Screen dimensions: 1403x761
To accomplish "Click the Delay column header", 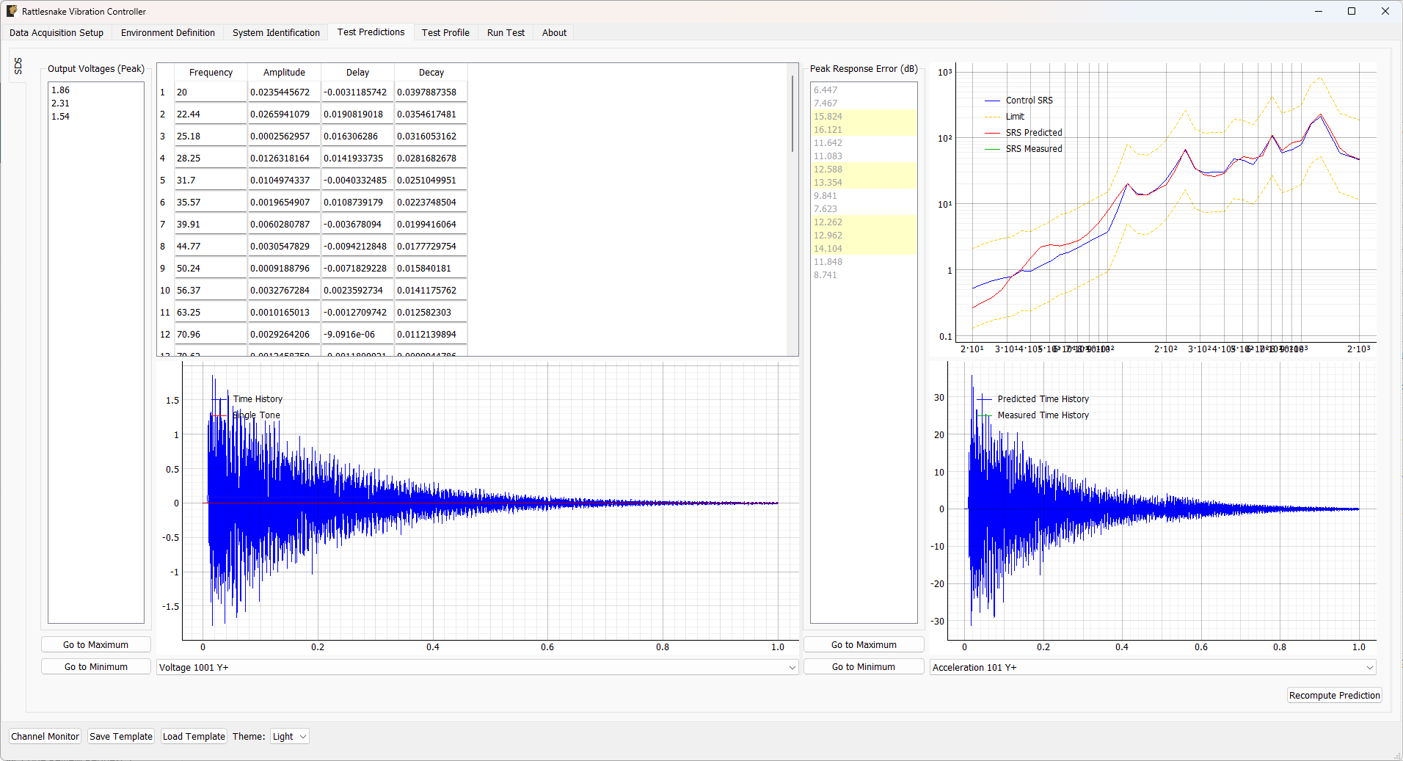I will point(357,72).
